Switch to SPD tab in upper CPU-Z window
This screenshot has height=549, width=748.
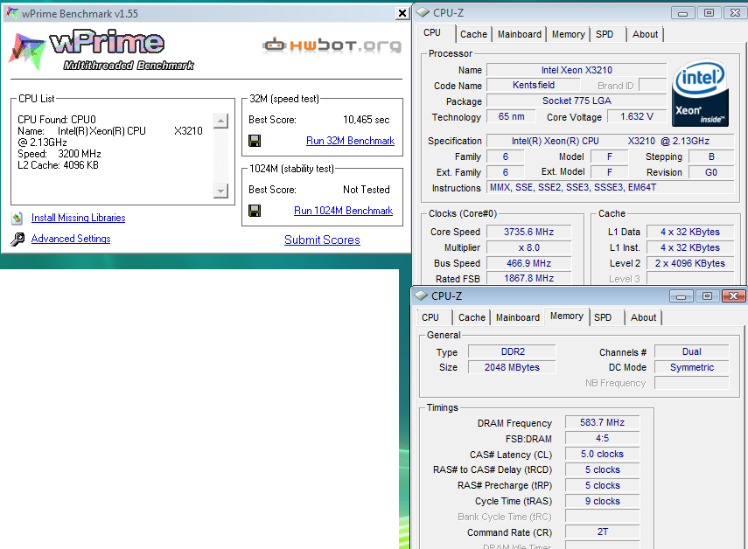(x=605, y=34)
